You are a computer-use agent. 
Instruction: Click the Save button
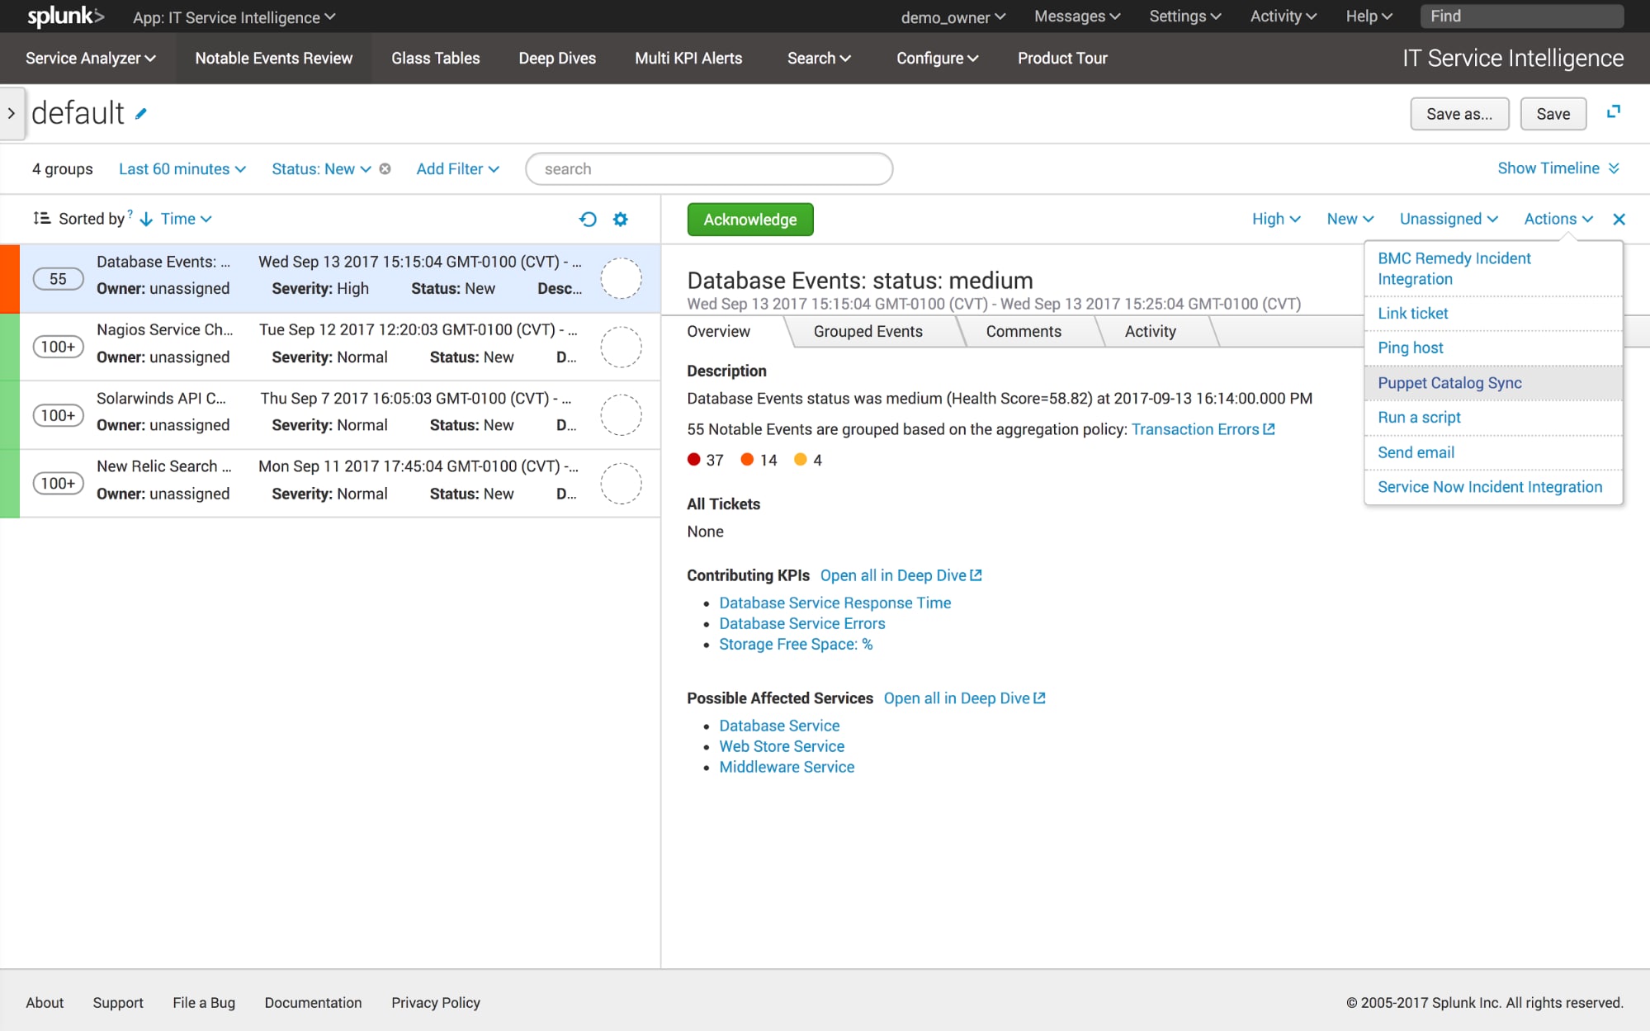(1553, 114)
